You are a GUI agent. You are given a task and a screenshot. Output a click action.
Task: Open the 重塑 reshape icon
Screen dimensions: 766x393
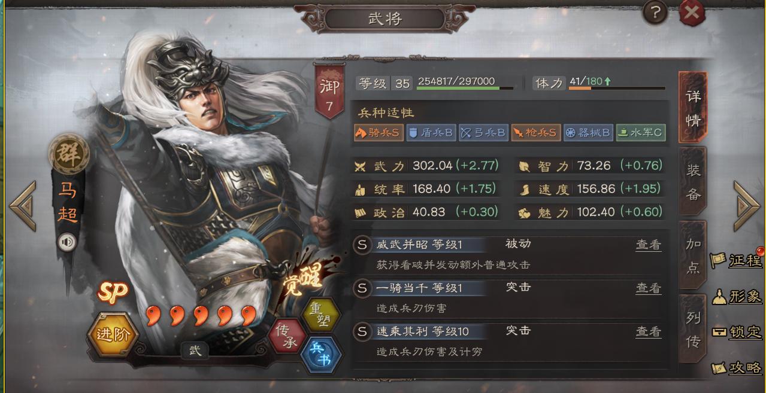pos(320,314)
